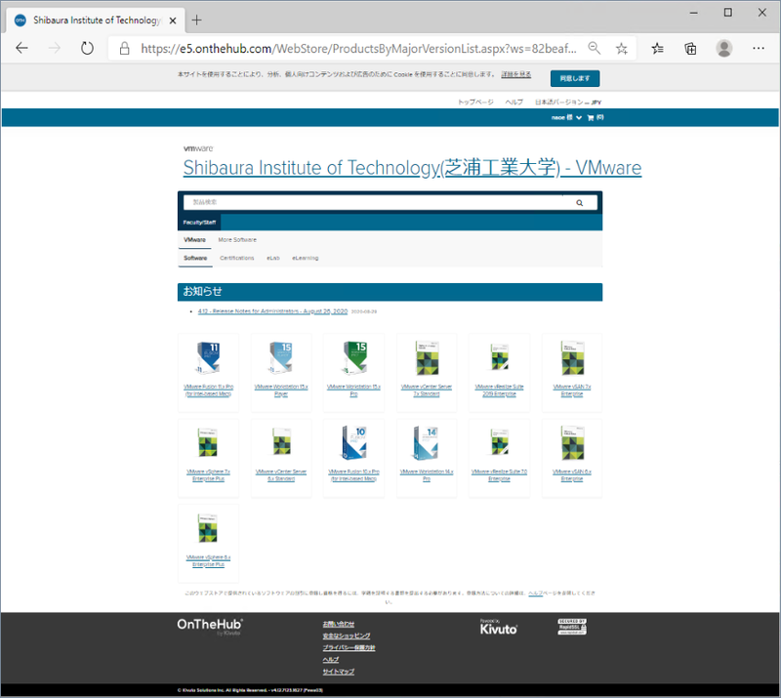Click the Secured by RapidSSL badge
The width and height of the screenshot is (781, 698).
coord(572,627)
